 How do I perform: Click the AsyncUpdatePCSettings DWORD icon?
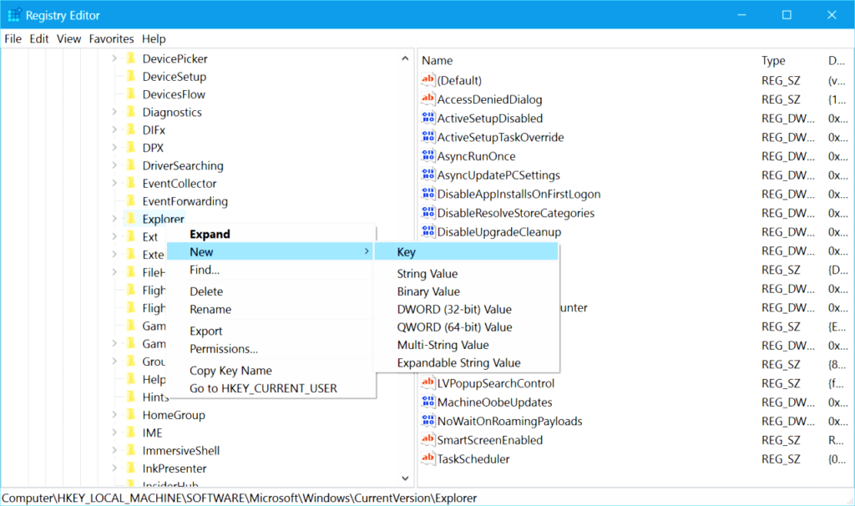point(428,175)
